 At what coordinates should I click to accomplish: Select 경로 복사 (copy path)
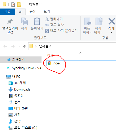click(54, 25)
